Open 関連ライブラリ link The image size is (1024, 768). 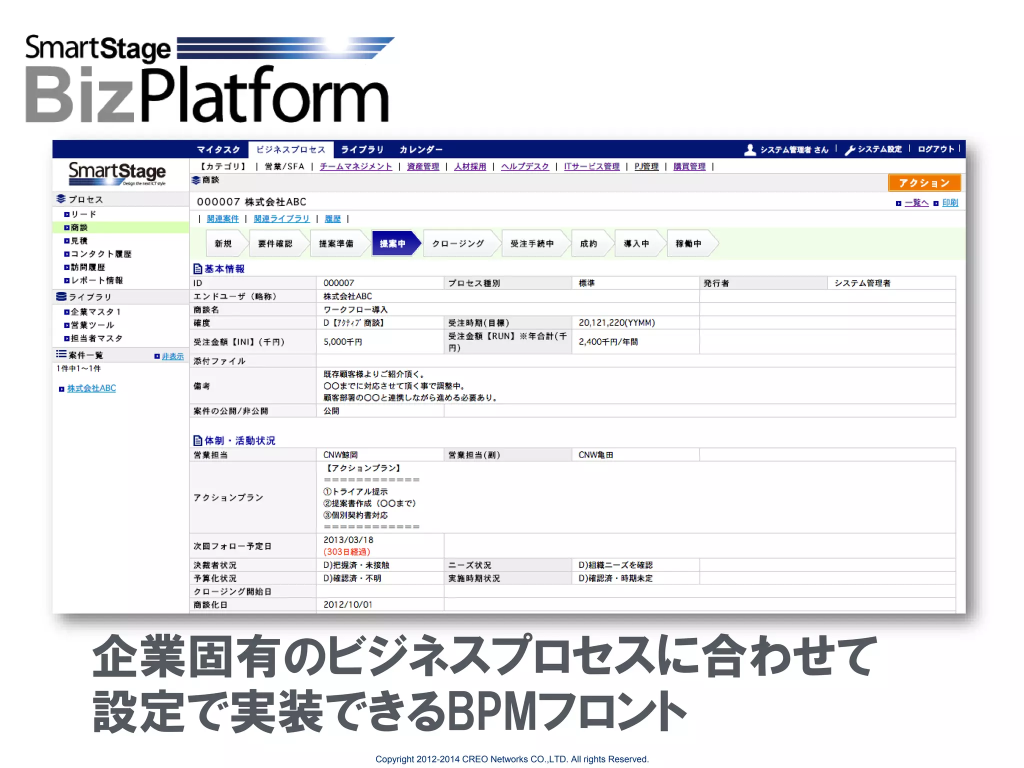tap(281, 218)
